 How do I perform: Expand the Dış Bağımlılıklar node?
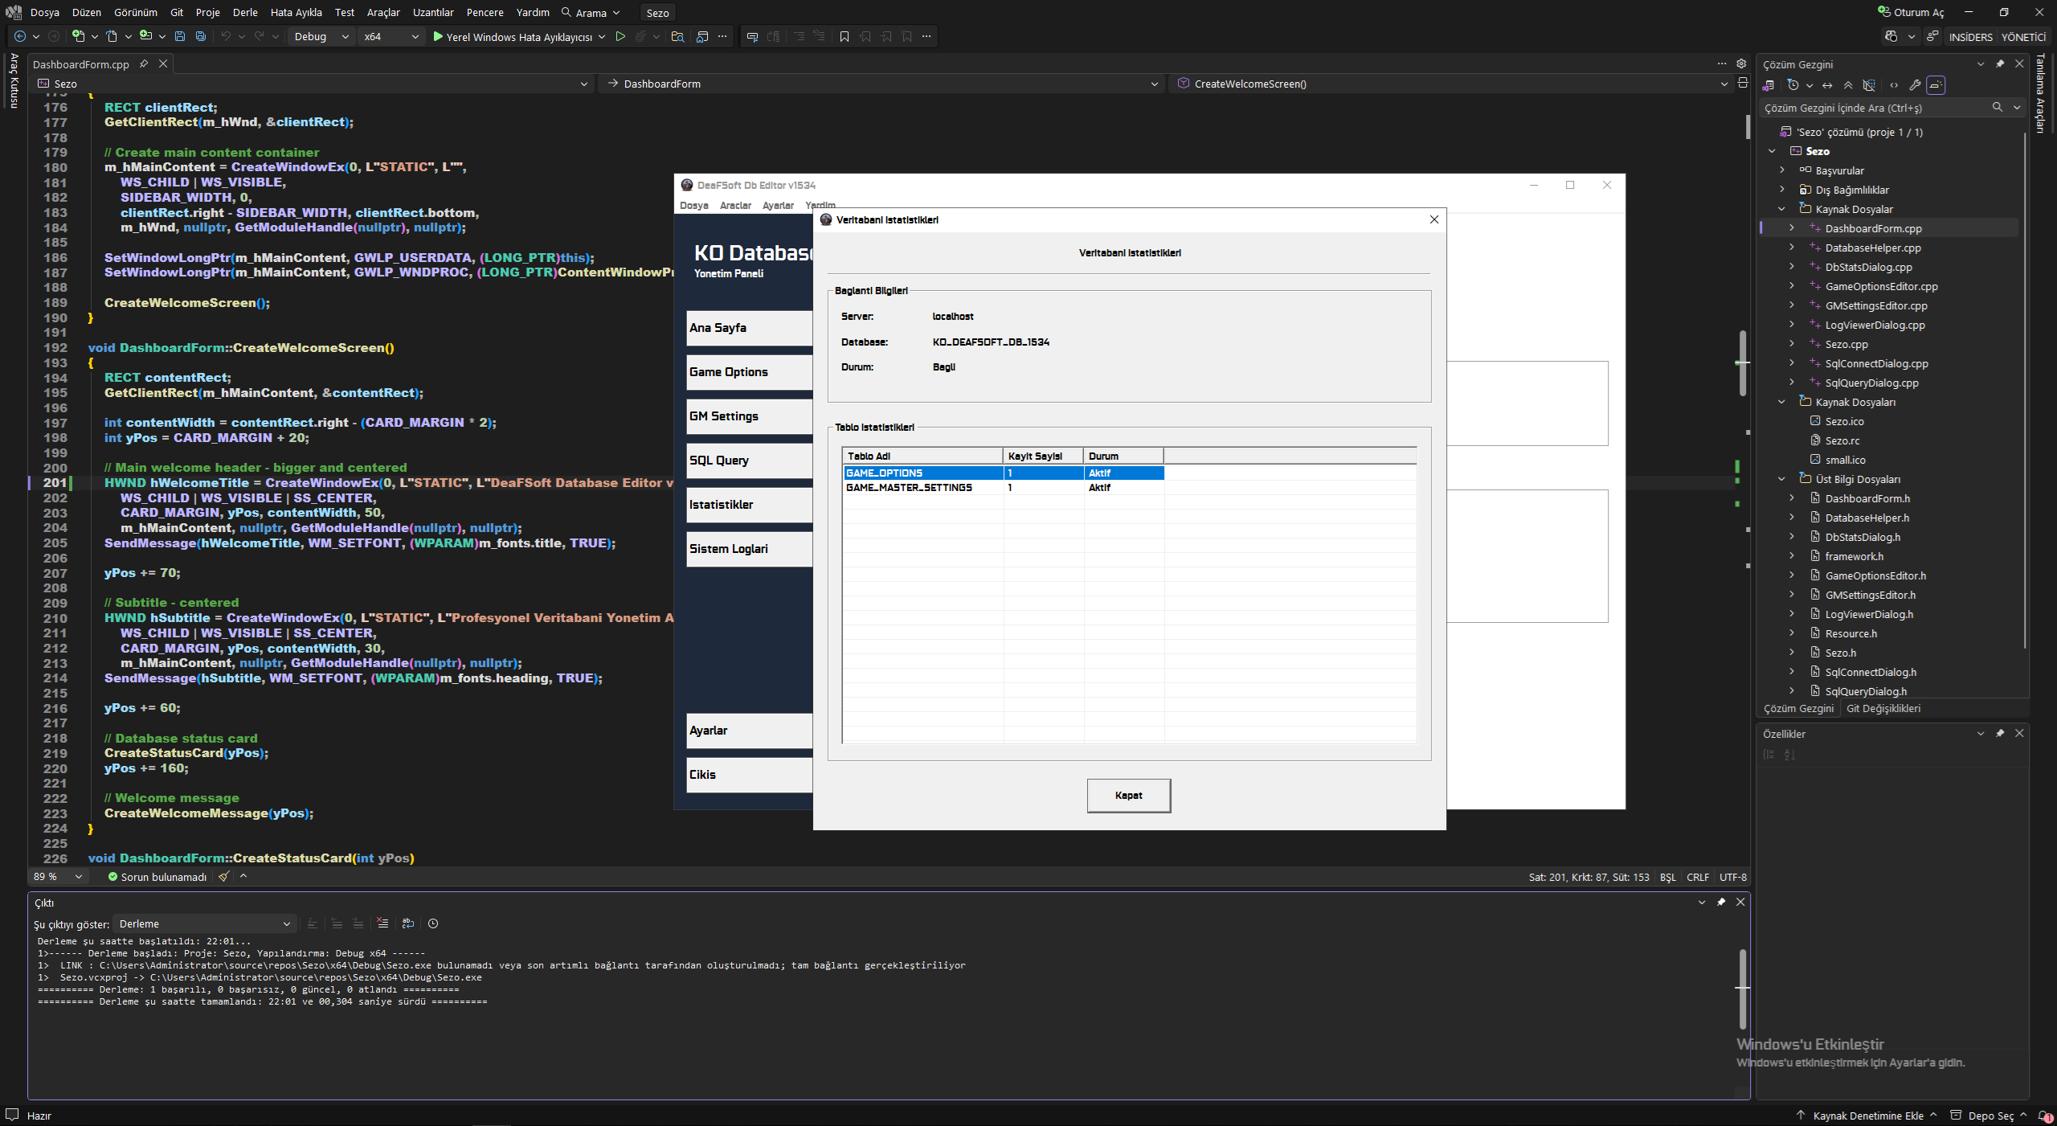coord(1781,190)
